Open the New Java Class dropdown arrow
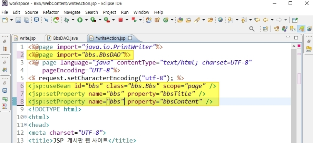 click(x=172, y=20)
